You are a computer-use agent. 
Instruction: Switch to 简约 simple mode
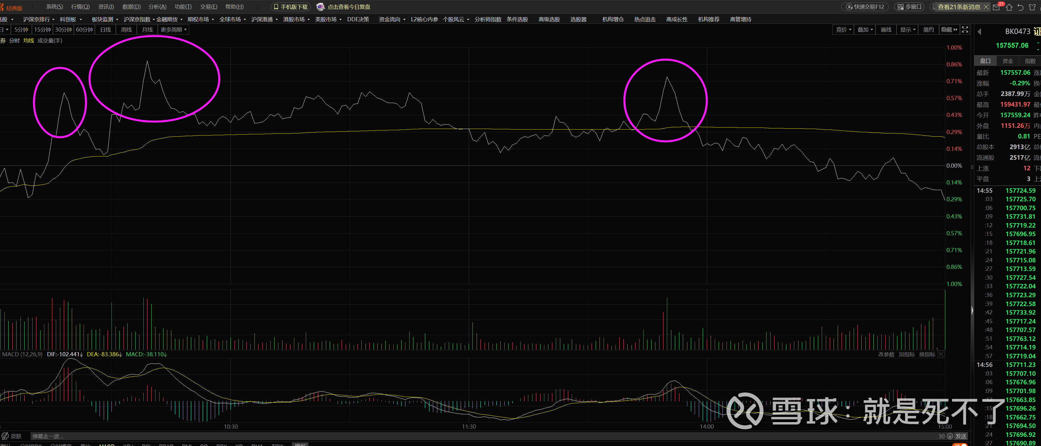click(929, 30)
